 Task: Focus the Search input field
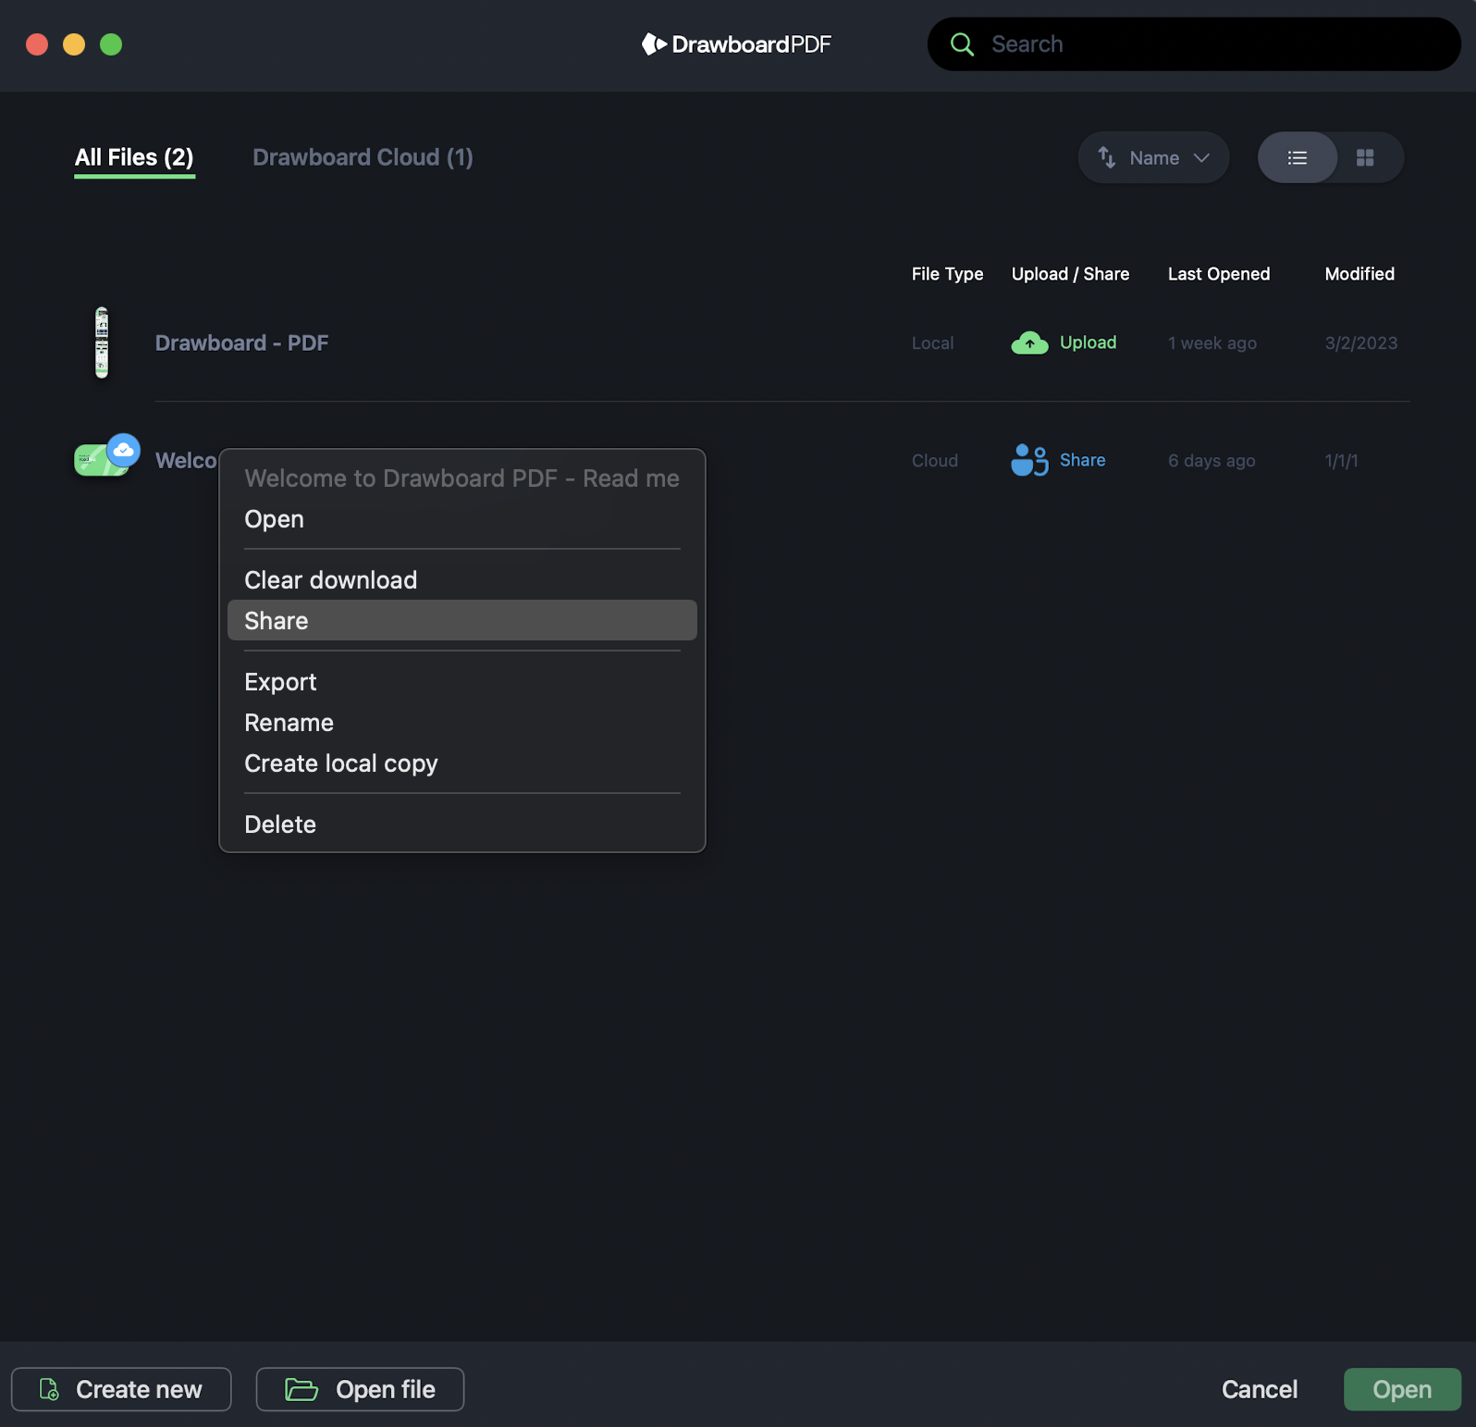click(x=1194, y=44)
